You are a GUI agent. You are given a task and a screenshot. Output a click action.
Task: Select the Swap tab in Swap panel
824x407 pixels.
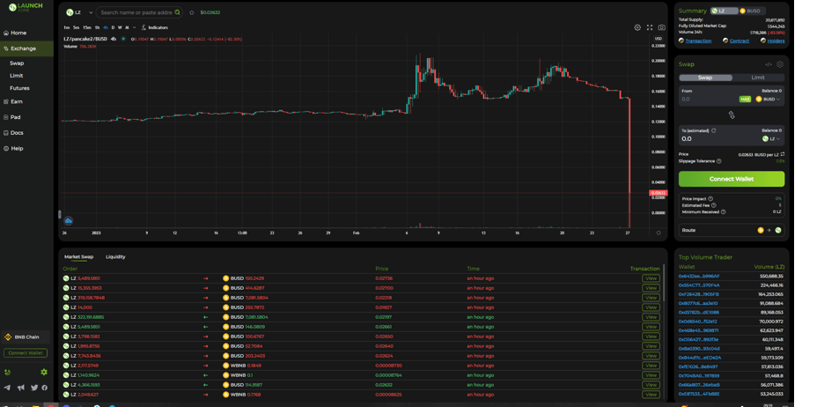tap(705, 78)
